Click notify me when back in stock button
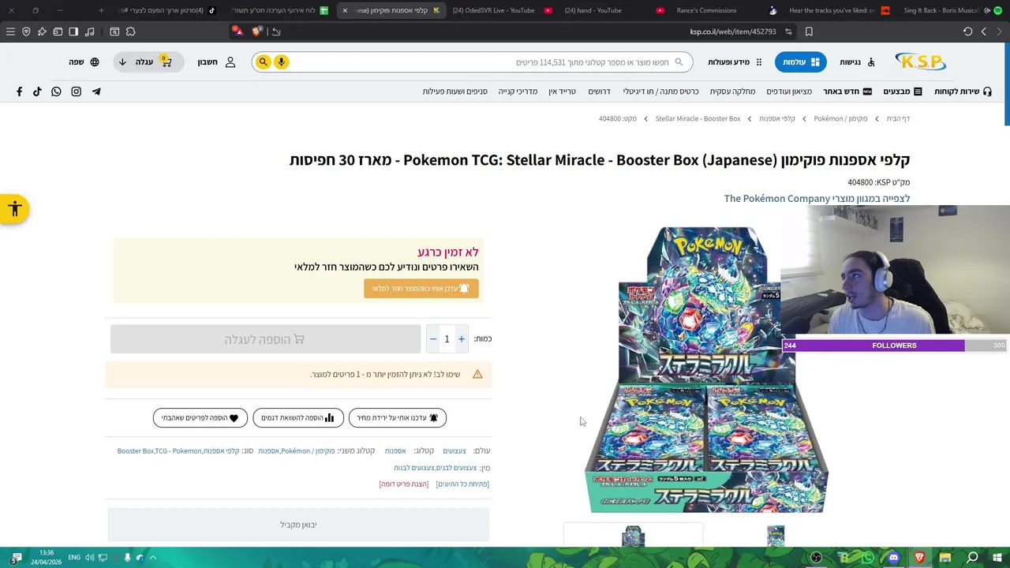This screenshot has width=1010, height=568. coord(421,289)
